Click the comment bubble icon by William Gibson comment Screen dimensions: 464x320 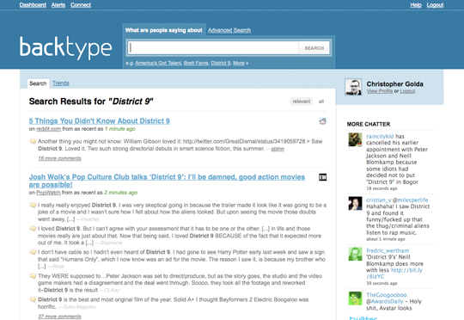[33, 141]
